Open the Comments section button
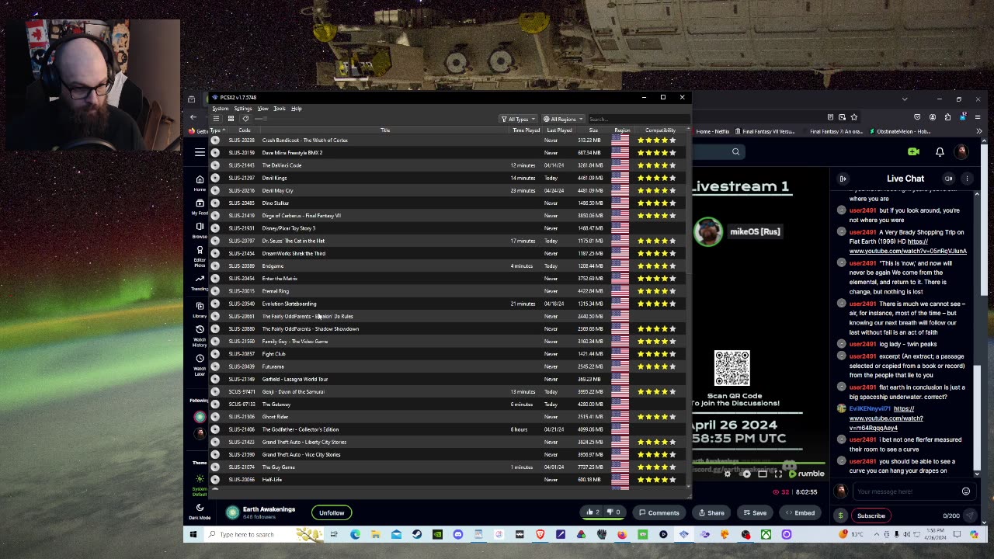 (x=659, y=512)
